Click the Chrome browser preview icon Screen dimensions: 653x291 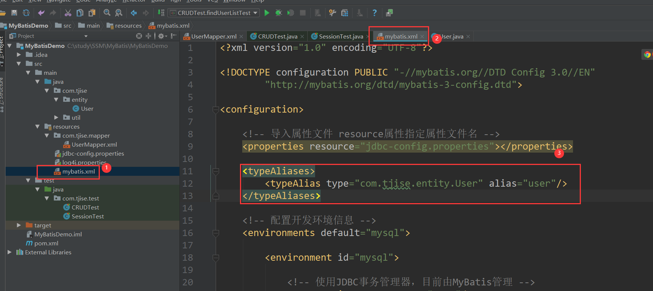[647, 55]
